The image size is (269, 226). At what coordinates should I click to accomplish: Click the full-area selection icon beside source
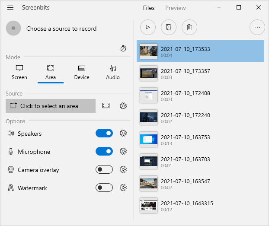point(106,105)
